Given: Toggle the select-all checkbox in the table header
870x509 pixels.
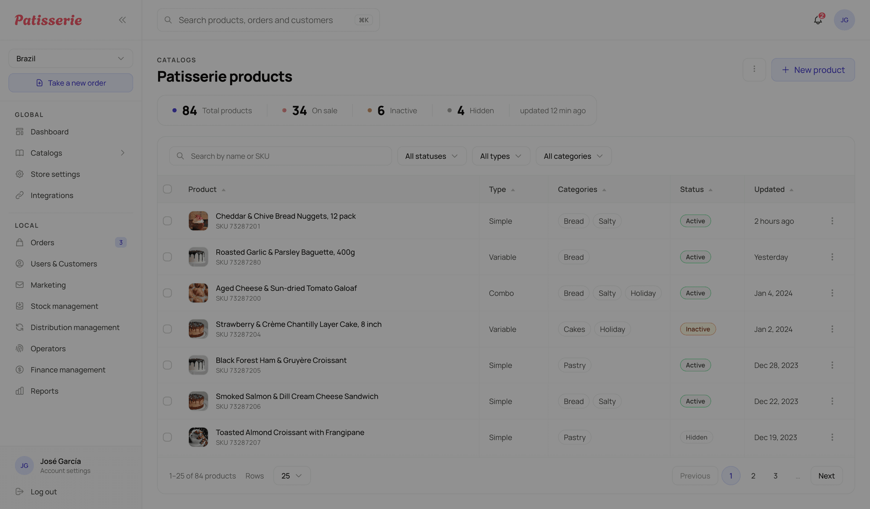Looking at the screenshot, I should (167, 189).
